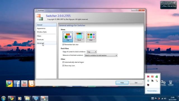Click the red tray icon beside flag

pos(159,98)
